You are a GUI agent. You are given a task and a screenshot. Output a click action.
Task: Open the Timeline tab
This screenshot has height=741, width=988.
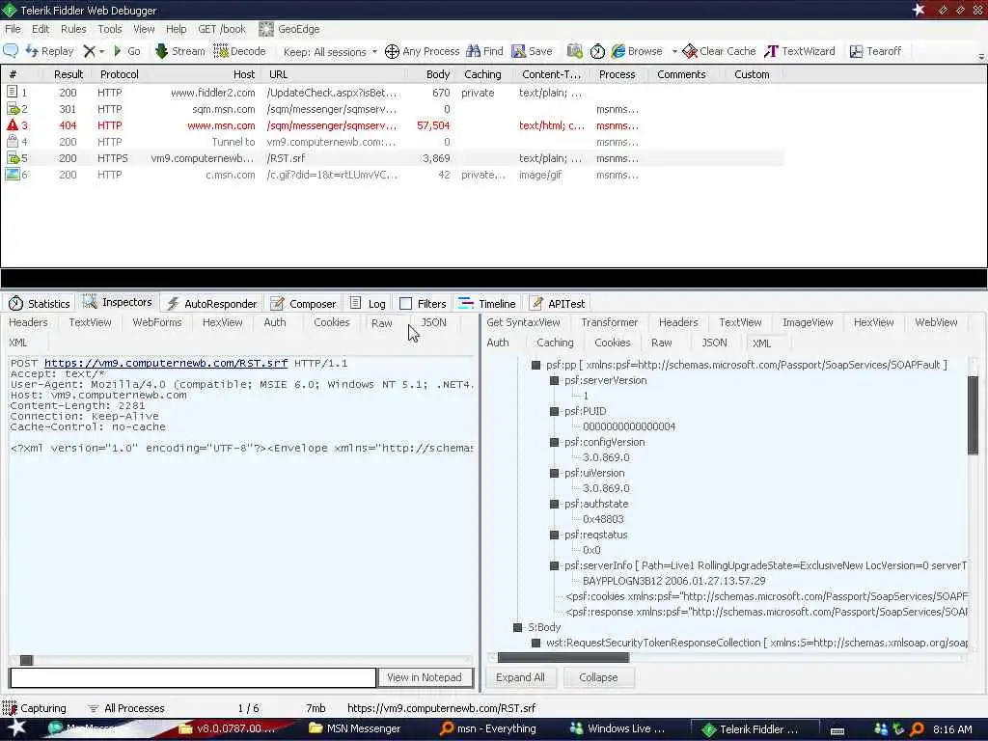(486, 304)
